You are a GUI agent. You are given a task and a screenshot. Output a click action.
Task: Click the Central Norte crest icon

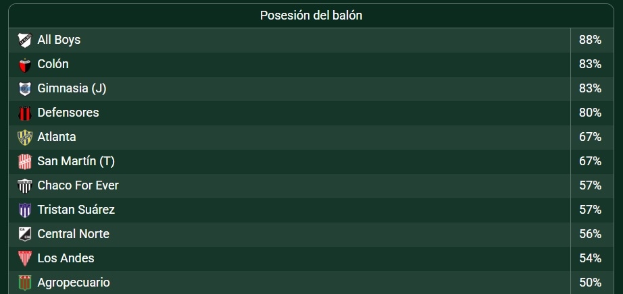25,234
